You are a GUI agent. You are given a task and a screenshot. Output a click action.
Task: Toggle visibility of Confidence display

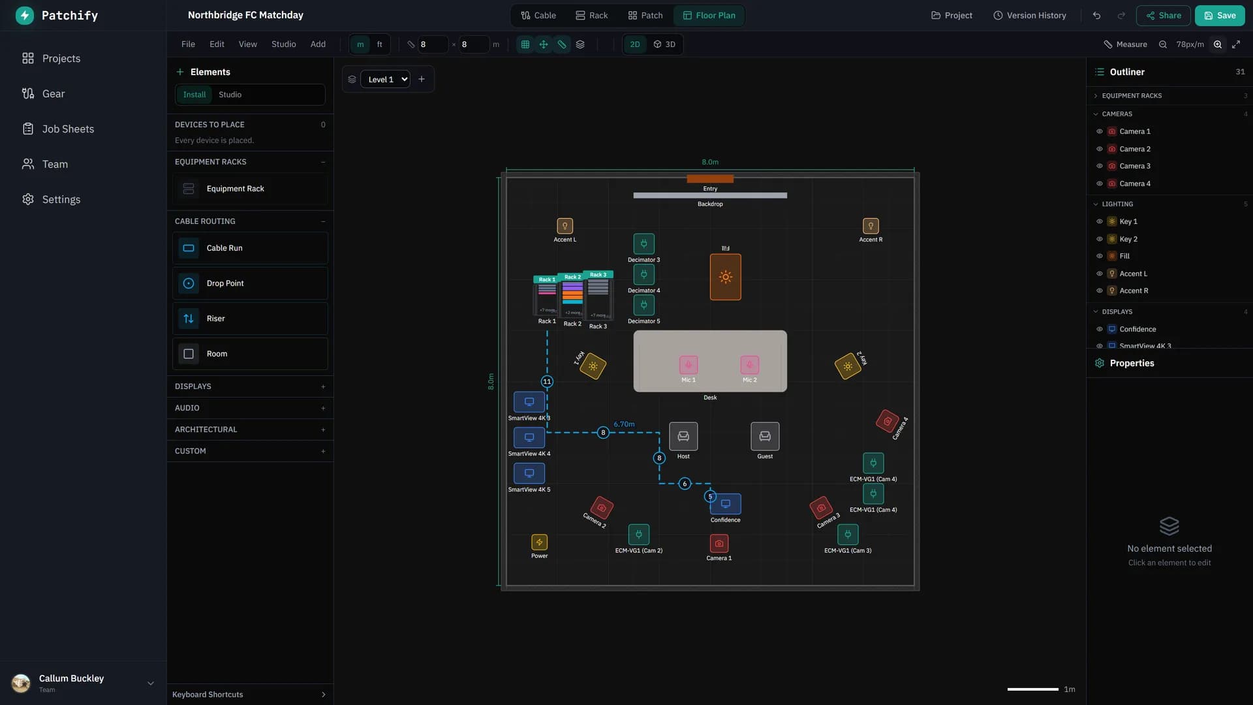click(1100, 330)
